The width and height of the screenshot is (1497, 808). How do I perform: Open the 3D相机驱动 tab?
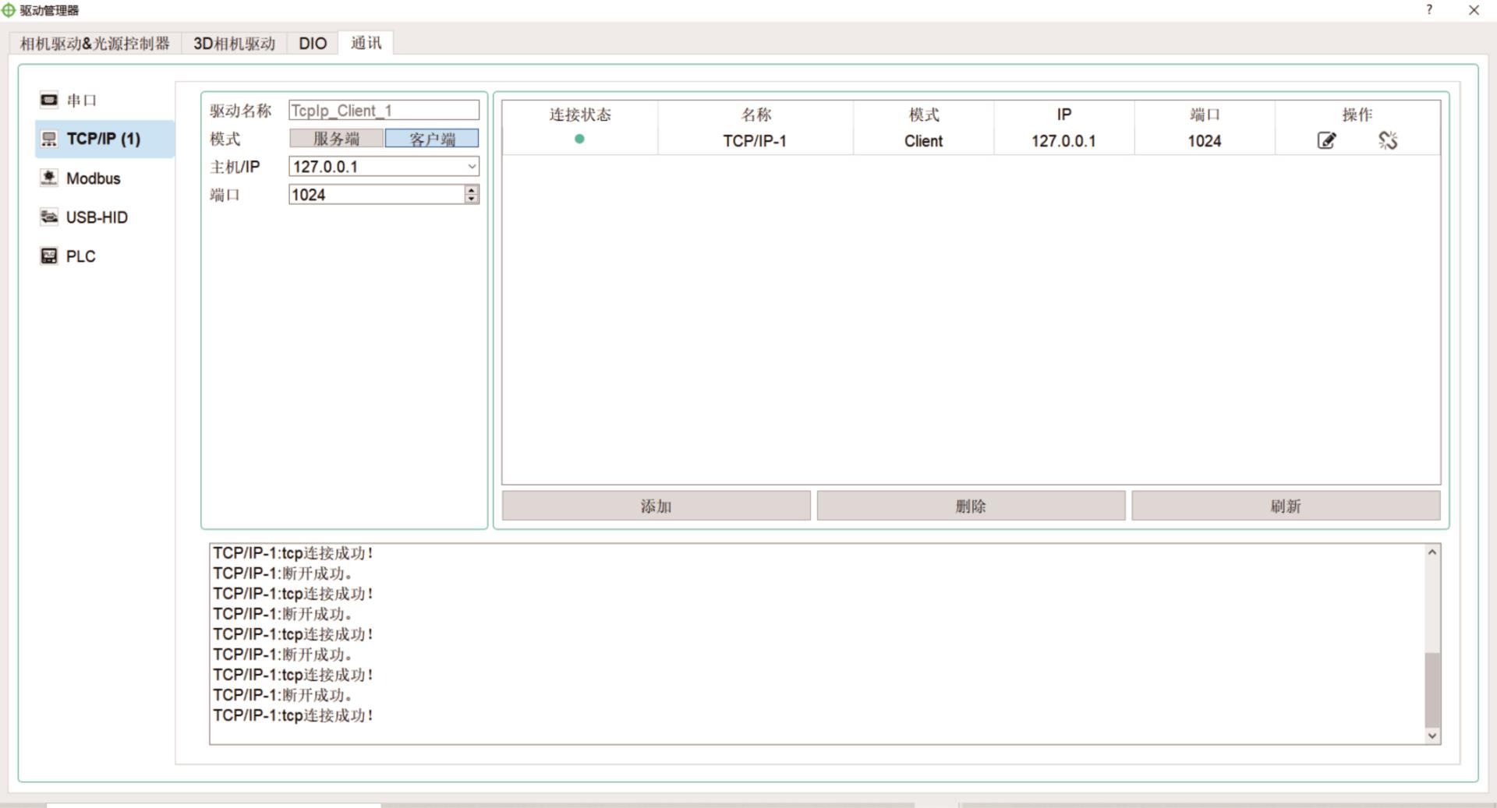234,43
